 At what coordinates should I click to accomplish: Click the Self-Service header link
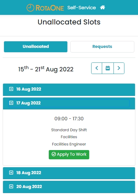tap(82, 8)
